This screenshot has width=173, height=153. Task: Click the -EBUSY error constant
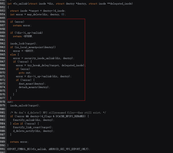point(29,51)
